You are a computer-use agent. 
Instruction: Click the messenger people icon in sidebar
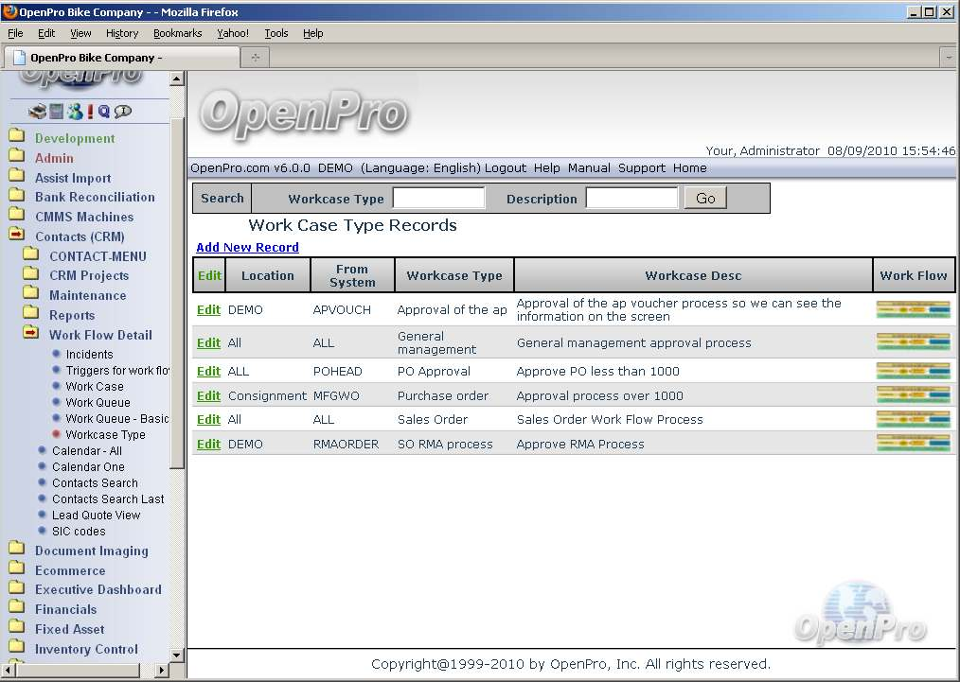click(74, 112)
